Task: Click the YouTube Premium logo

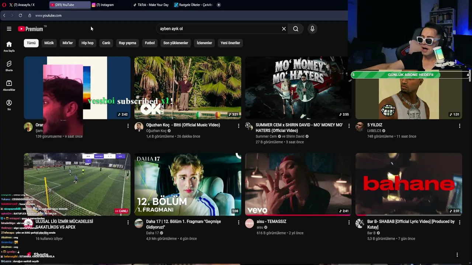Action: (31, 29)
